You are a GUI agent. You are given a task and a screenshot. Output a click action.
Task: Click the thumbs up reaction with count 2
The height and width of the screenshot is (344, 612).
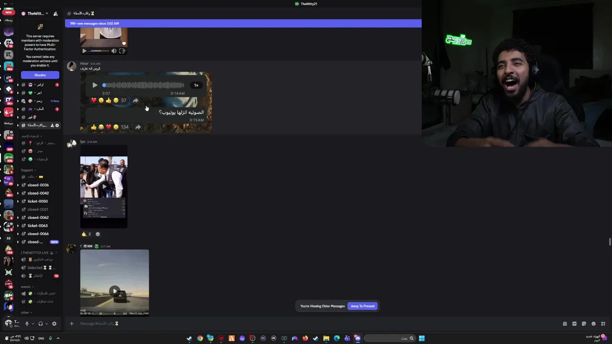click(86, 234)
